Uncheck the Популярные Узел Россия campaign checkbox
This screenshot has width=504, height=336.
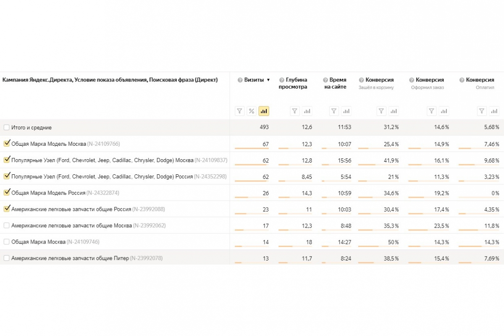[x=6, y=176]
